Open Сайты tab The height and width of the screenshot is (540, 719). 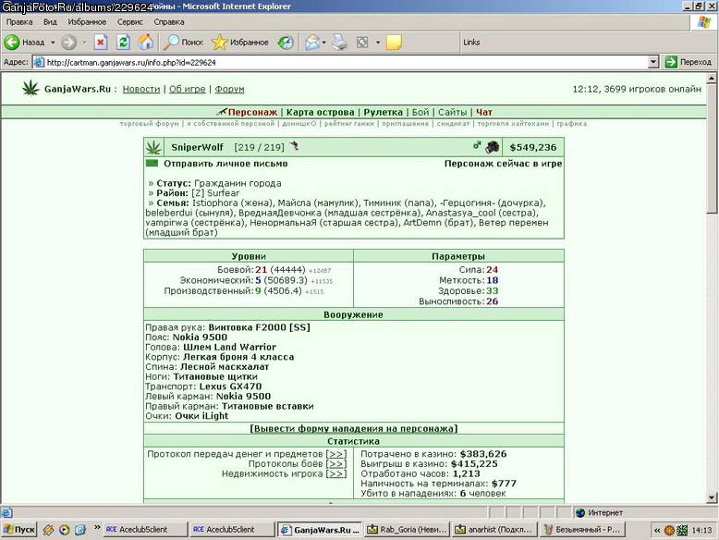point(452,112)
